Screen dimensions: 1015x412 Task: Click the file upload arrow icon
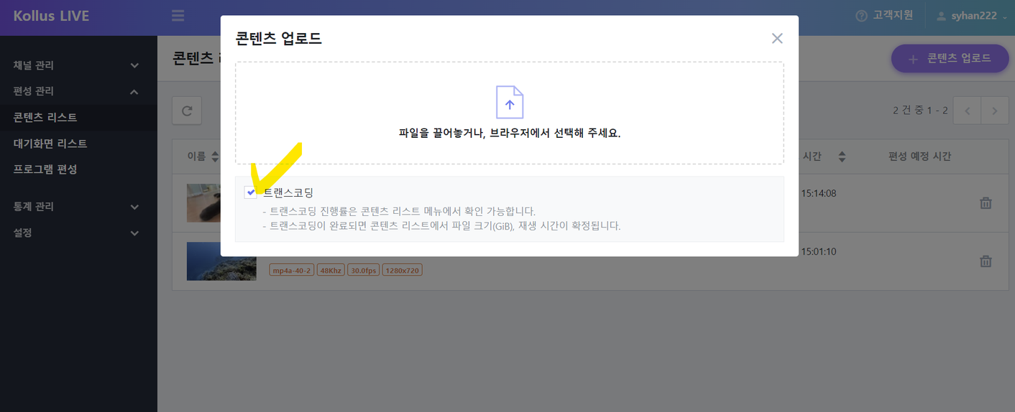(509, 103)
